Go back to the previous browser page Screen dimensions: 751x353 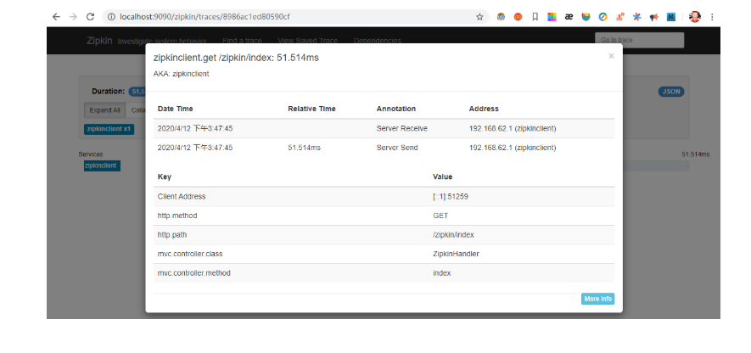(x=56, y=17)
